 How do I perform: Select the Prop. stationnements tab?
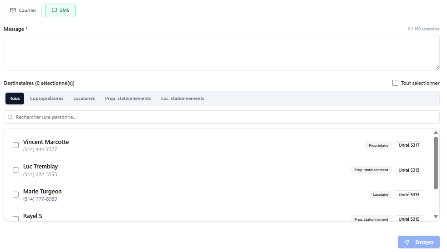click(x=128, y=99)
